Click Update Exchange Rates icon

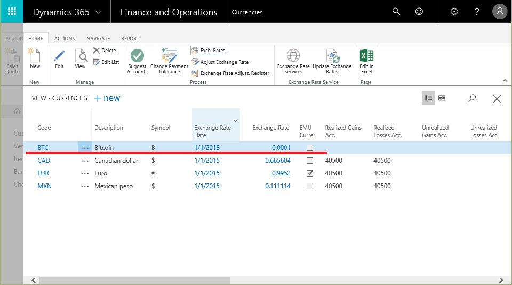(x=332, y=61)
